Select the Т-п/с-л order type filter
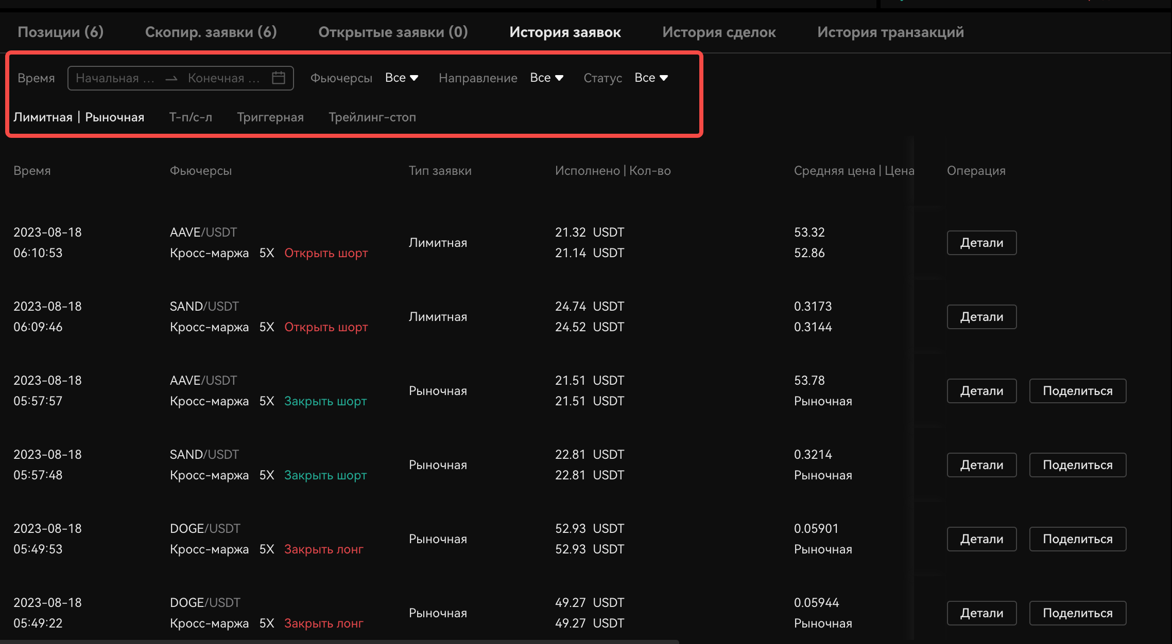The height and width of the screenshot is (644, 1172). click(x=191, y=117)
